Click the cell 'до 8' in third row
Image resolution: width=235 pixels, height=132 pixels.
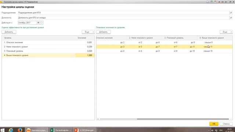(x=158, y=51)
